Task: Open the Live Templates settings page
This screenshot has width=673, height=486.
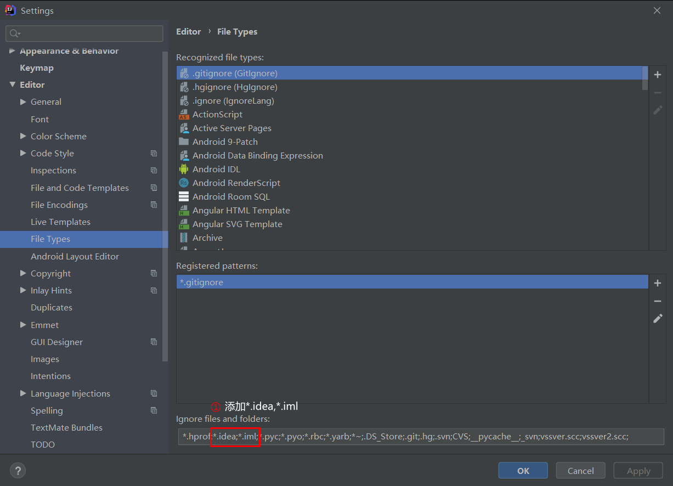Action: (x=60, y=222)
